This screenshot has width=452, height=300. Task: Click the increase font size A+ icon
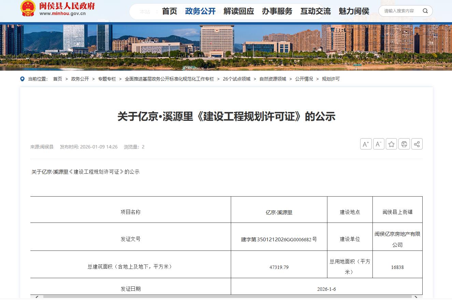coord(366,144)
